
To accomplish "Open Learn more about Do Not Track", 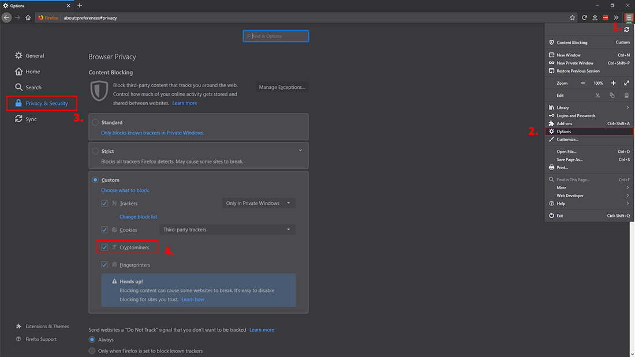I will 262,330.
